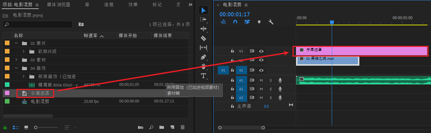Screen dimensions: 431x133
Task: Click the timecode 00:00:01:17
Action: (x=235, y=14)
